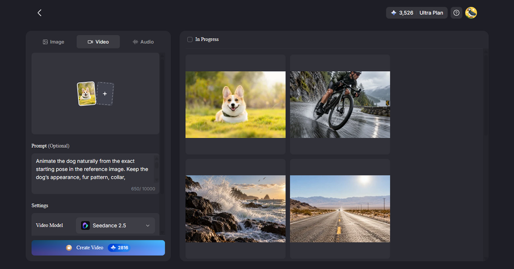Image resolution: width=514 pixels, height=269 pixels.
Task: Go back using the left arrow icon
Action: [39, 13]
